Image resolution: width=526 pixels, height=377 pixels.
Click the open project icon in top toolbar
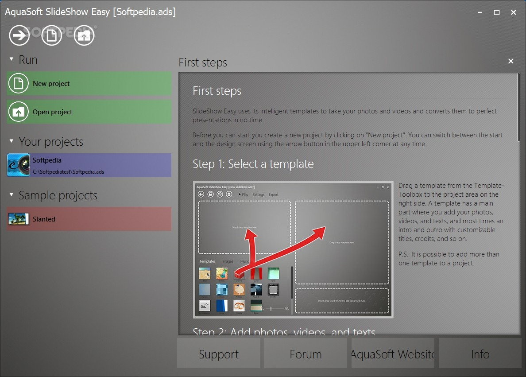(84, 35)
